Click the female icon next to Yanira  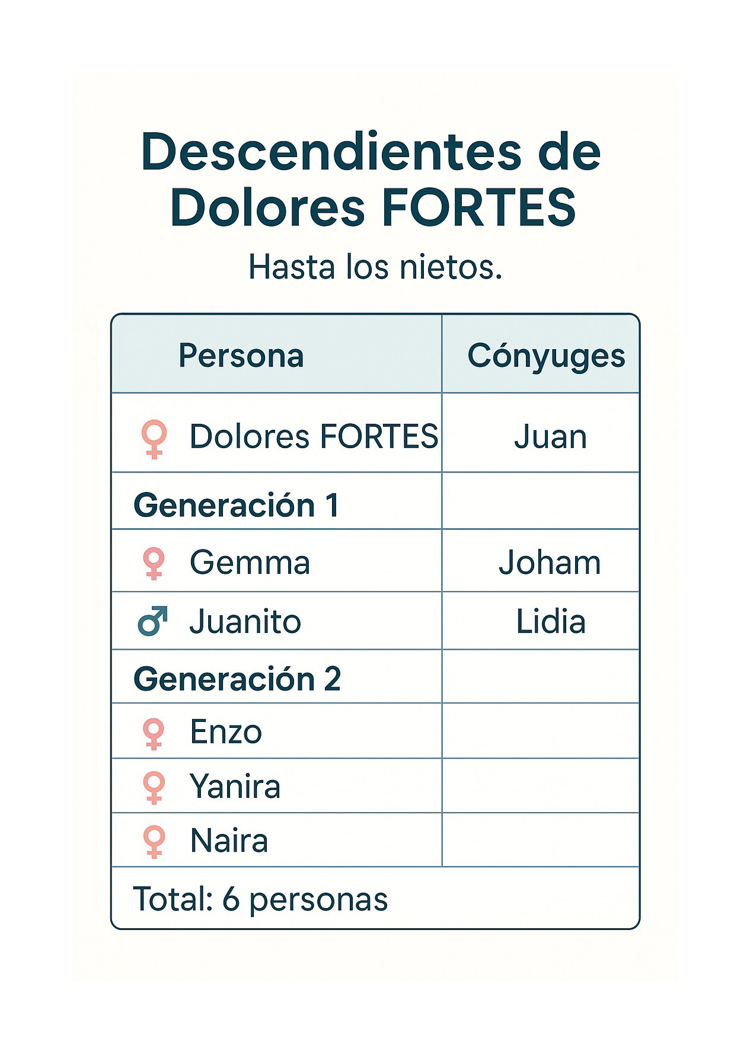(154, 787)
